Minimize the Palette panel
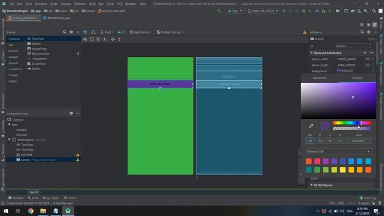Screen dimensions: 384x216 coord(77,32)
